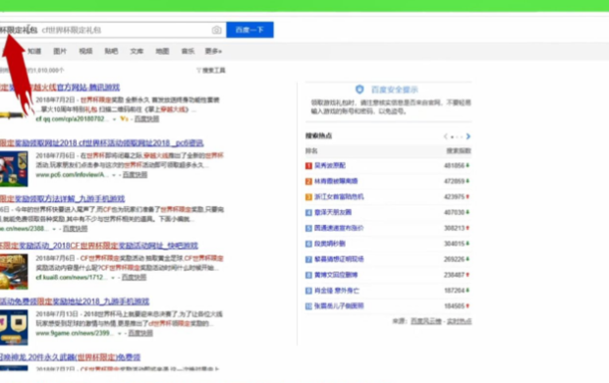The height and width of the screenshot is (383, 609).
Task: Expand the arrow beside the www.9game.cn URL
Action: coord(120,333)
